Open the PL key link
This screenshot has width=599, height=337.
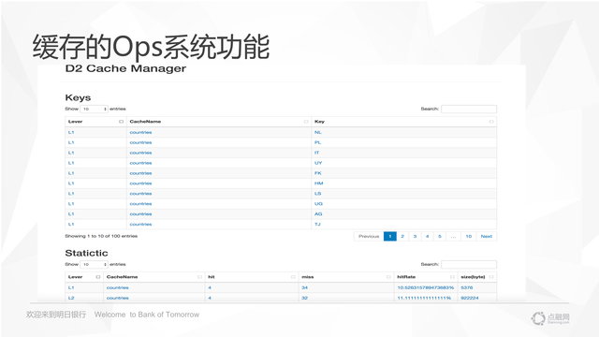click(318, 142)
